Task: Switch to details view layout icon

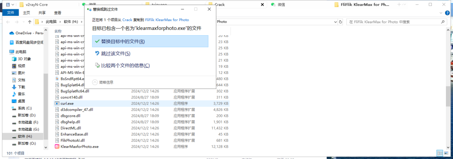Action: coord(440,153)
